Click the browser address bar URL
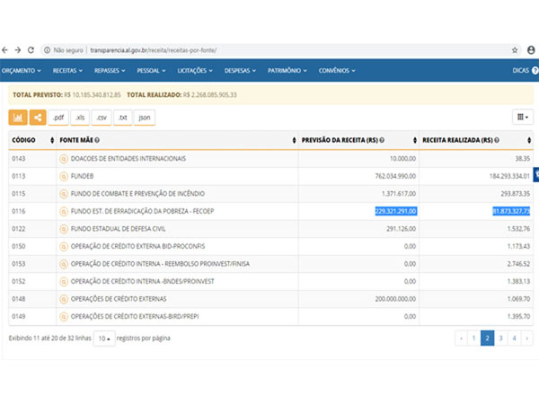 coord(154,50)
